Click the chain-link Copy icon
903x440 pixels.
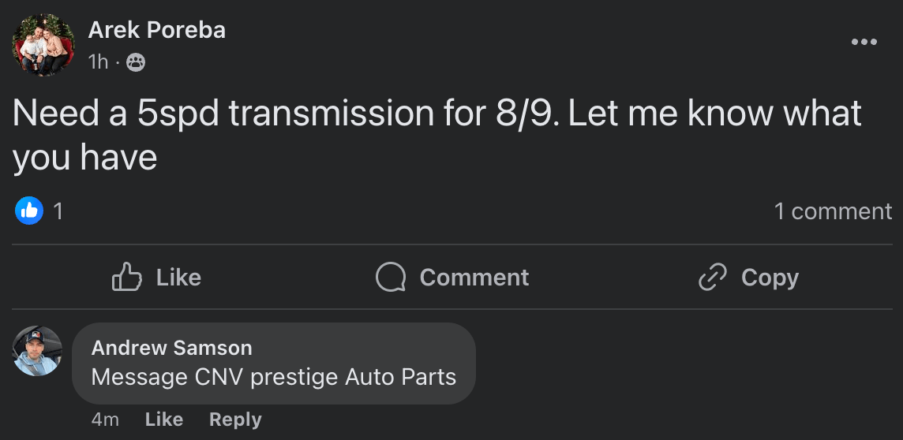(713, 278)
